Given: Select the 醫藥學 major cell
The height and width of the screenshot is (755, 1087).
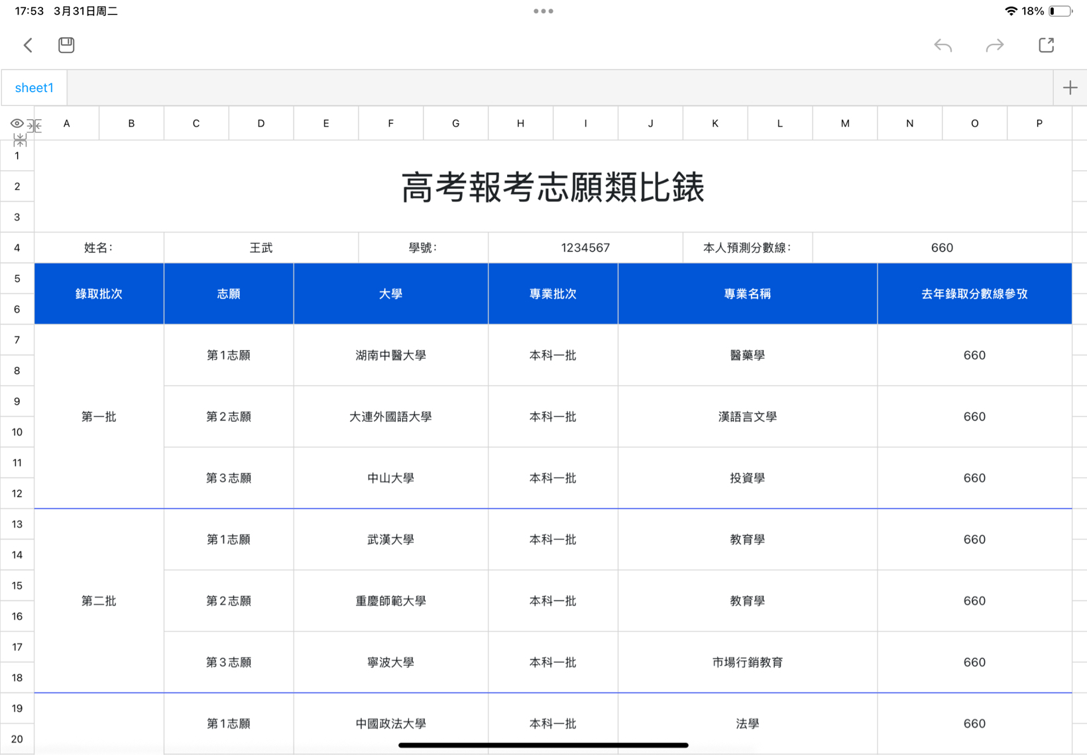Looking at the screenshot, I should tap(748, 355).
